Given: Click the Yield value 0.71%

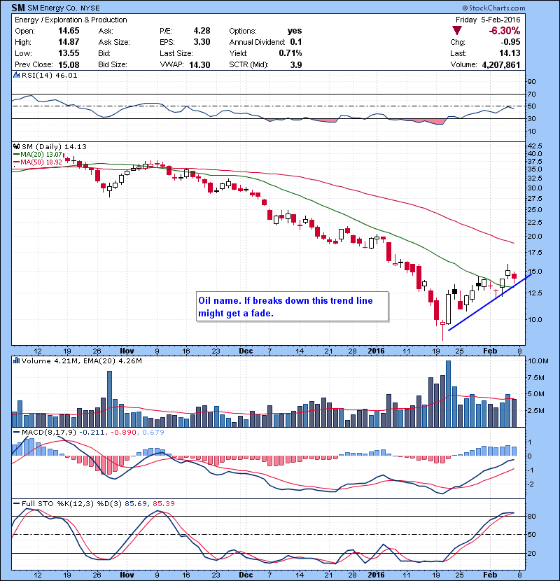Looking at the screenshot, I should coord(290,53).
